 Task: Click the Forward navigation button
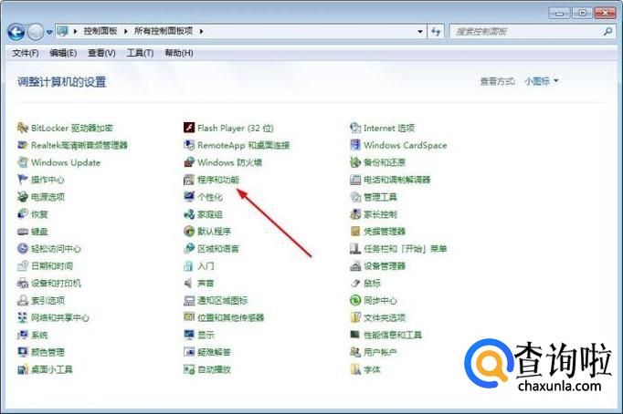[36, 32]
